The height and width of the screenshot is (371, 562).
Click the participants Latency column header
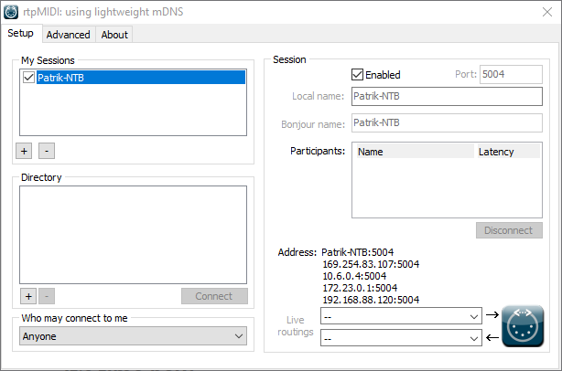pyautogui.click(x=508, y=152)
